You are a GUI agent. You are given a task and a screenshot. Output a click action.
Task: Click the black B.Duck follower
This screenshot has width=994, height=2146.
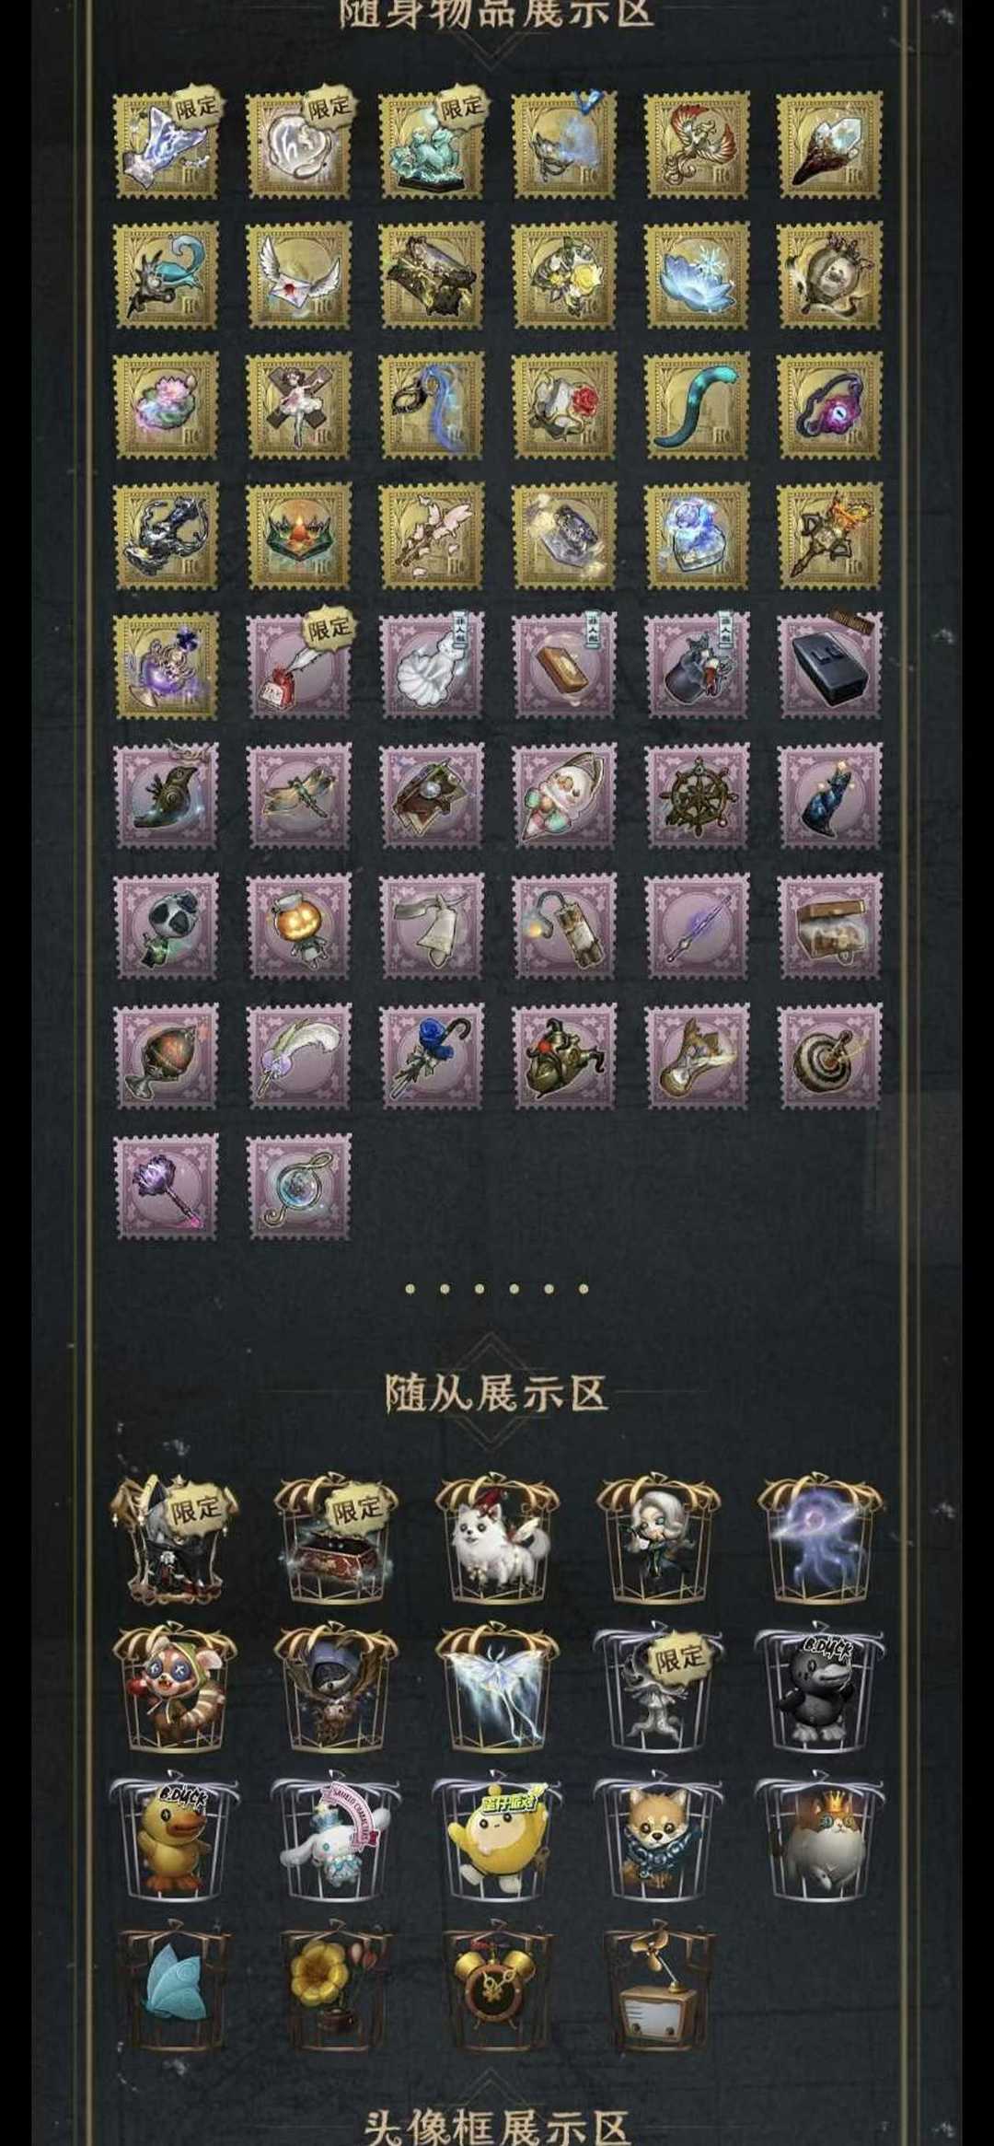[x=819, y=1689]
